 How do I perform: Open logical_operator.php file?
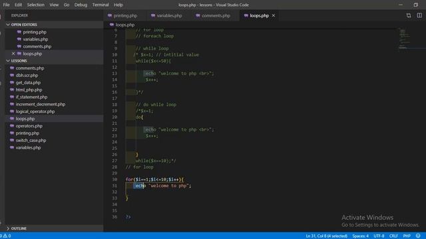(x=35, y=112)
